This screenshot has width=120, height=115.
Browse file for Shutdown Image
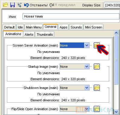tap(97, 88)
